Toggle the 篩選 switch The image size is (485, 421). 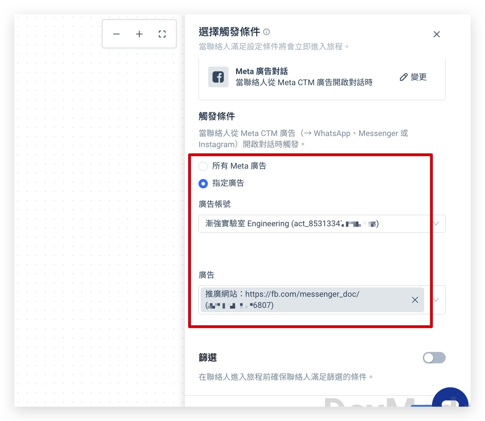tap(434, 358)
